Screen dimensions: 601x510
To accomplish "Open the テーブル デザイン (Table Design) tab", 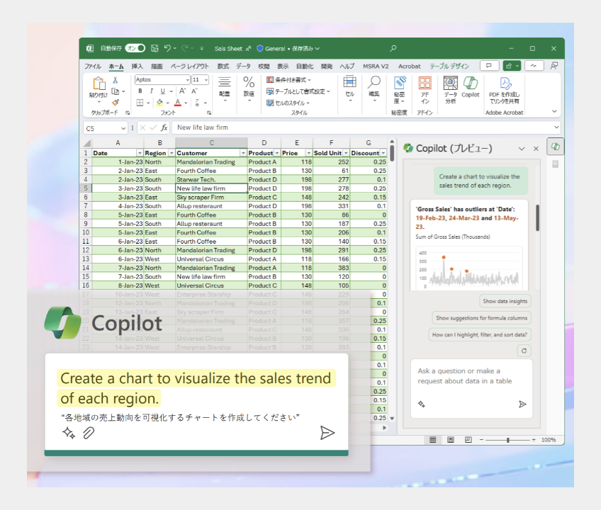I will [449, 66].
